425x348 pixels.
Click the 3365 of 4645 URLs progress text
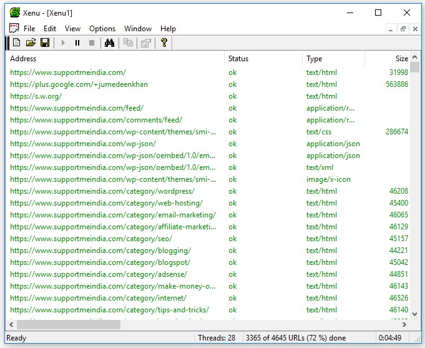tap(296, 338)
